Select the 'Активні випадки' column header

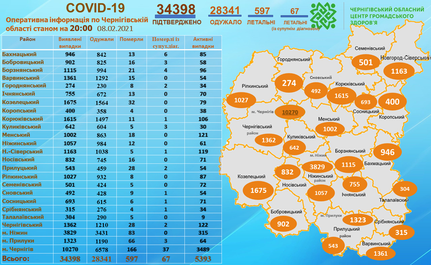[x=203, y=43]
